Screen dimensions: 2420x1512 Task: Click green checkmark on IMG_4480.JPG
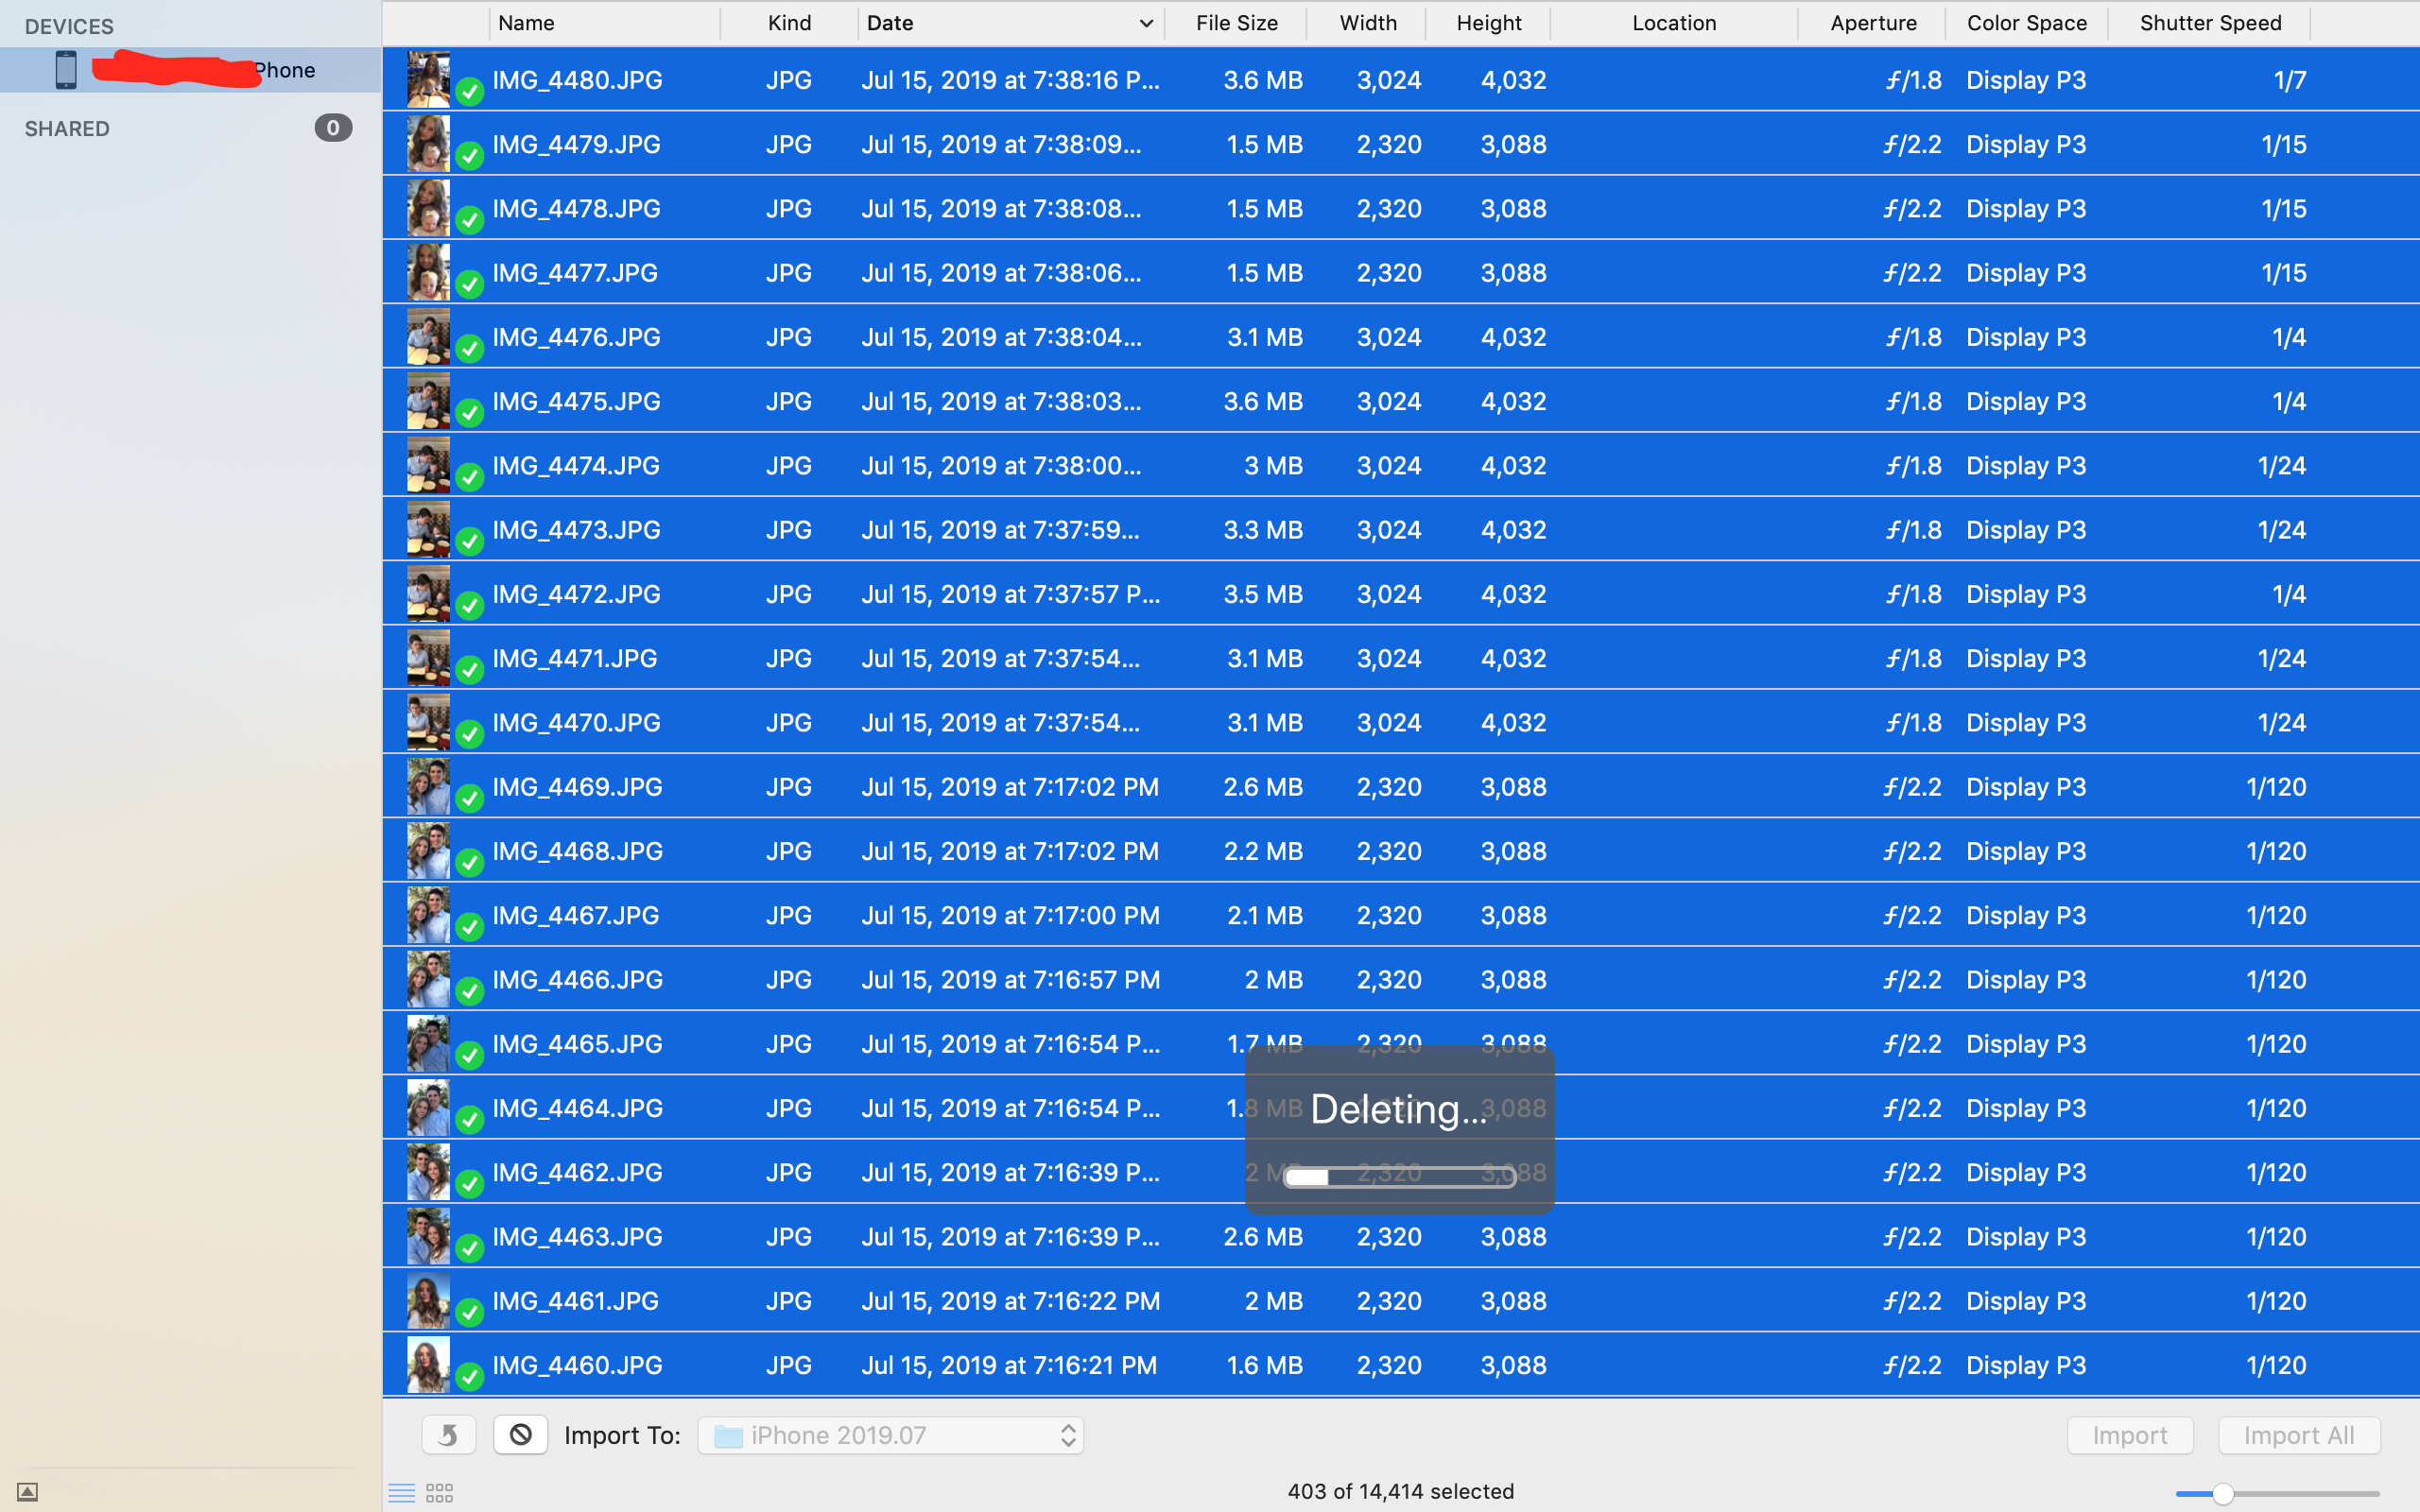[470, 92]
